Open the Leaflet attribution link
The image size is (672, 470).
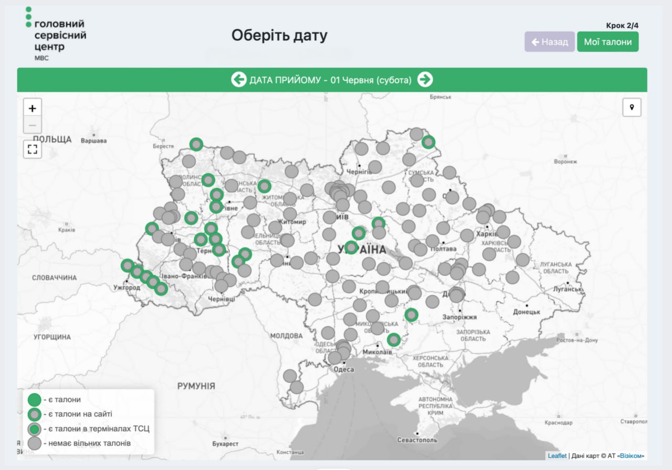click(557, 456)
